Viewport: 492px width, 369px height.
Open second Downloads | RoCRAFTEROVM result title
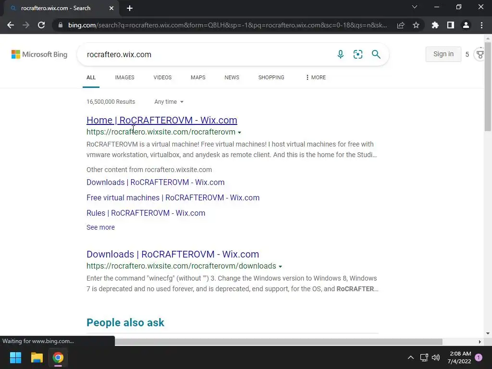173,254
